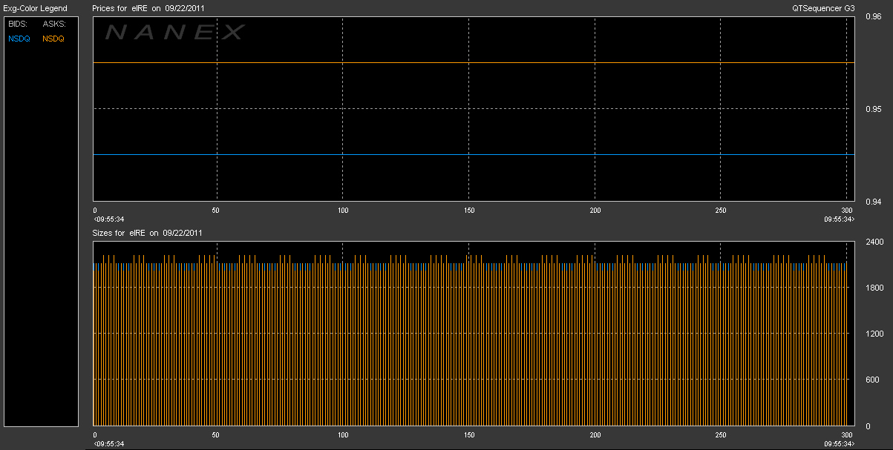Screen dimensions: 893x450
Task: Select the blue bid price line
Action: pyautogui.click(x=474, y=154)
